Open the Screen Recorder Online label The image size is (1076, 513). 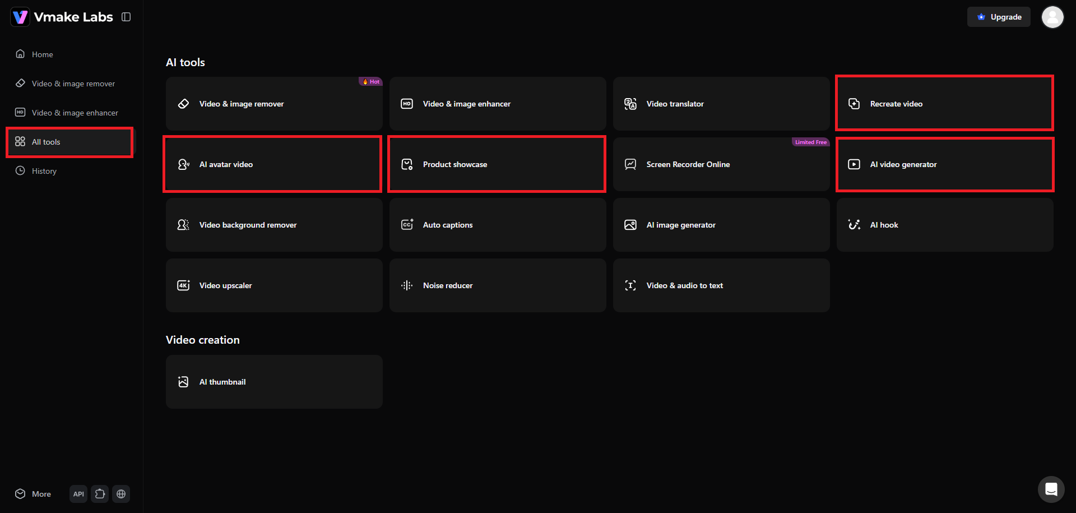(688, 164)
